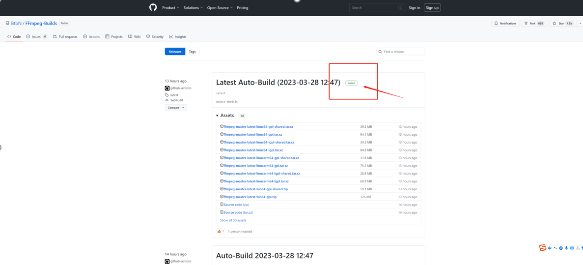Star the repository with the Star button
The image size is (583, 265).
[x=562, y=24]
